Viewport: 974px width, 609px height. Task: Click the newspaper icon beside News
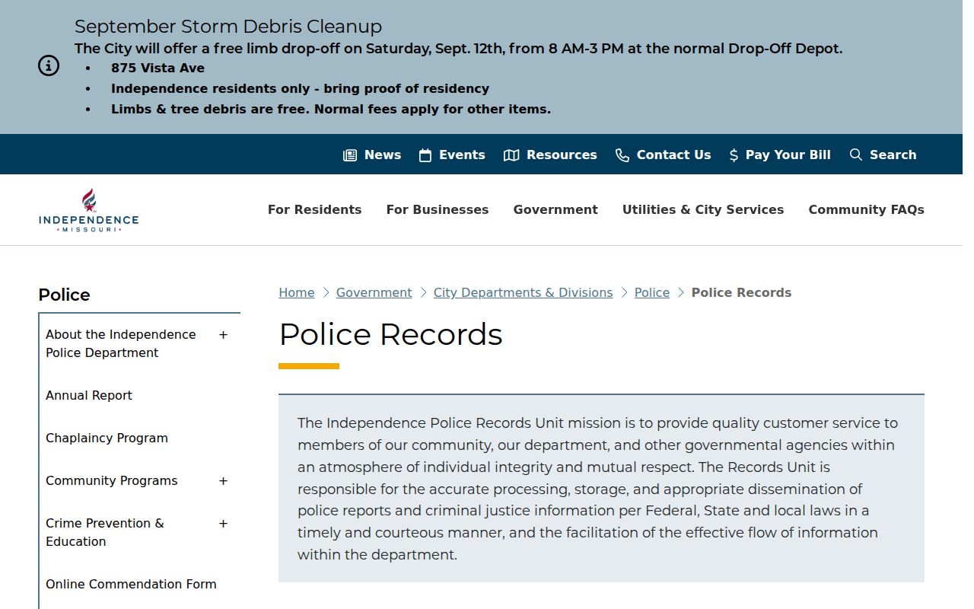(350, 155)
